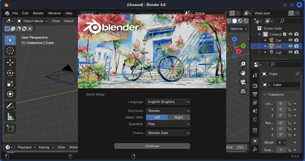The image size is (305, 161).
Task: Open the rotation Mode dropdown
Action: tap(281, 142)
